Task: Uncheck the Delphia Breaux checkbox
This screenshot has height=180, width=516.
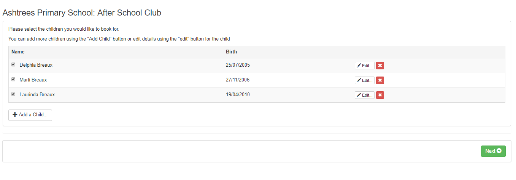Action: (13, 65)
